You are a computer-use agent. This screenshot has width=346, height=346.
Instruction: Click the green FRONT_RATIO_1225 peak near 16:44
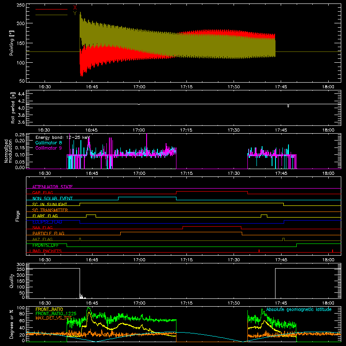pyautogui.click(x=89, y=308)
